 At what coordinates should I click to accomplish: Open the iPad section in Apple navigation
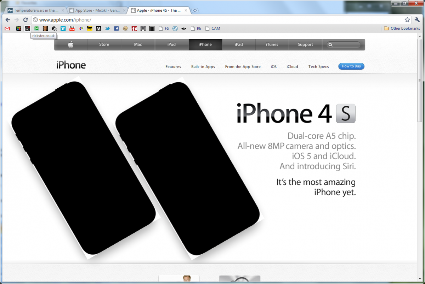pos(239,45)
